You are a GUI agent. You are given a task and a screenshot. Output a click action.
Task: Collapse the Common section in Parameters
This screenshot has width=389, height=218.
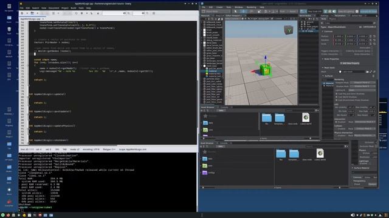323,31
